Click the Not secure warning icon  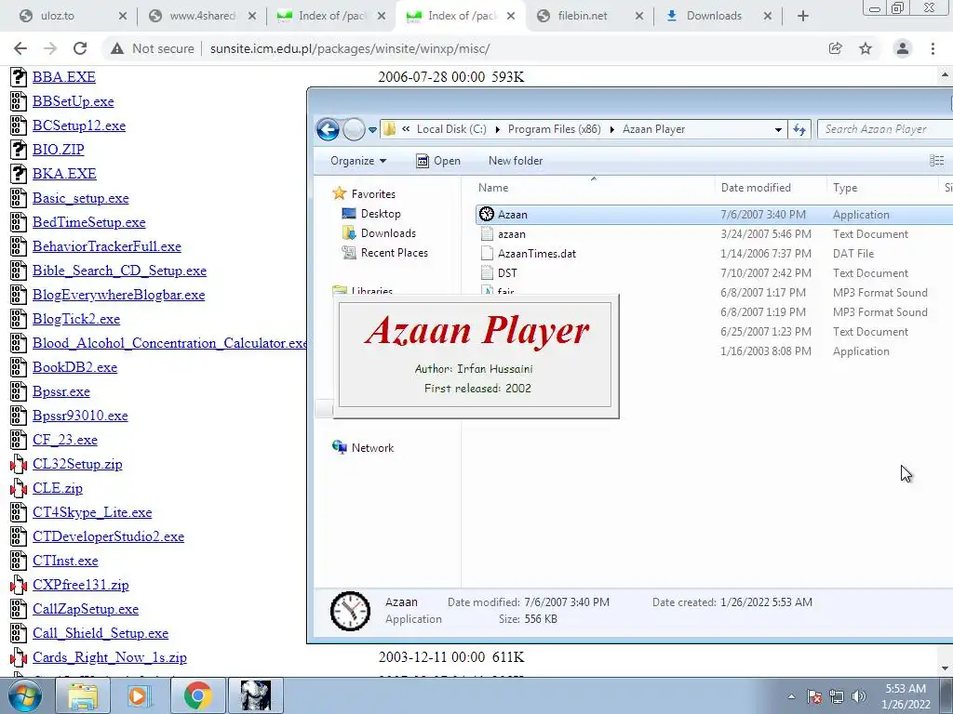tap(116, 48)
